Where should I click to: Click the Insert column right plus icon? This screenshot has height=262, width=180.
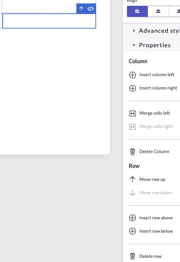133,88
